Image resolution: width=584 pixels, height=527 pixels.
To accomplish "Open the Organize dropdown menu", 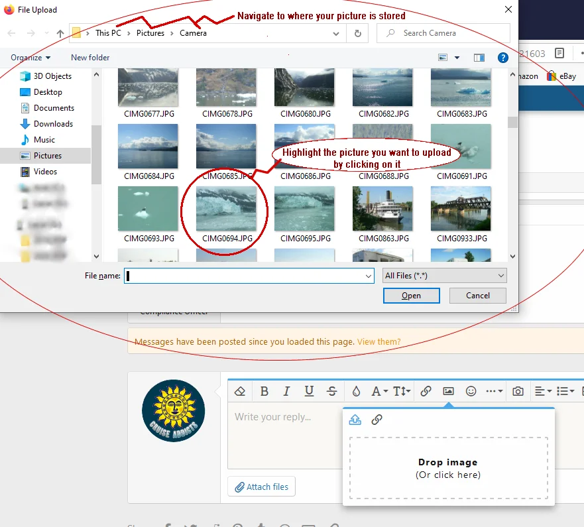I will pos(30,58).
